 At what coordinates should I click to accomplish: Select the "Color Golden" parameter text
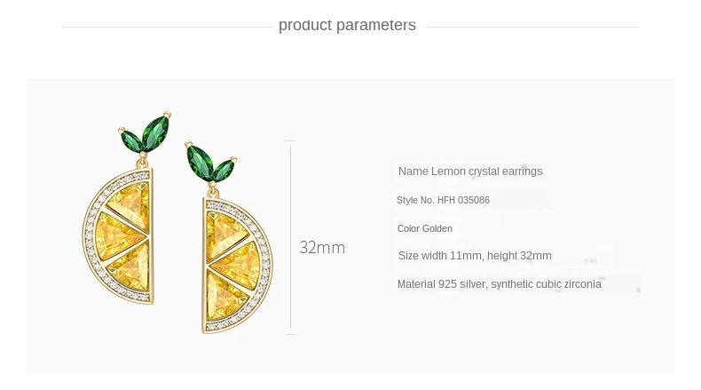pyautogui.click(x=425, y=228)
